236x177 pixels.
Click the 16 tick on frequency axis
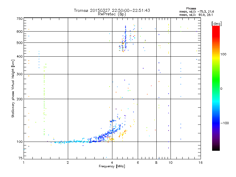[x=200, y=163]
